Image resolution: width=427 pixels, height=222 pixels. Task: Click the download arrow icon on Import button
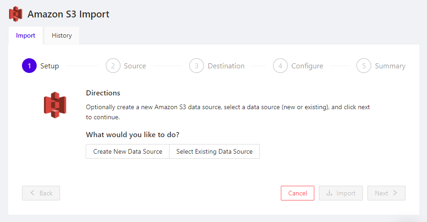[x=329, y=193]
